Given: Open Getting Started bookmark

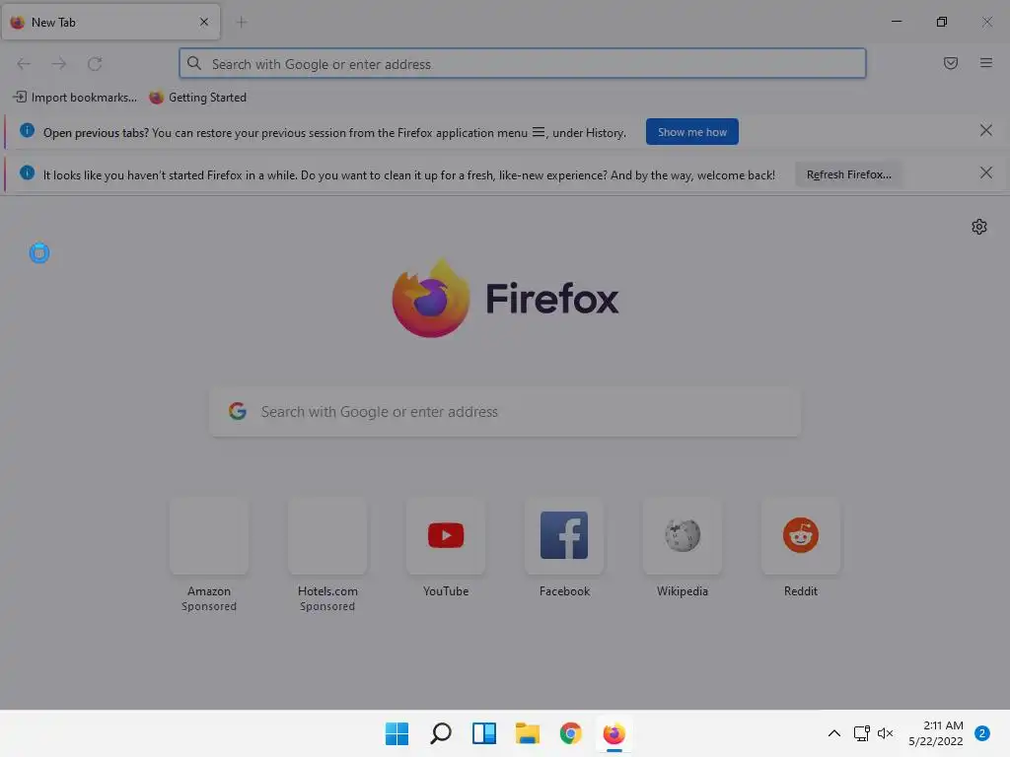Looking at the screenshot, I should (x=197, y=98).
